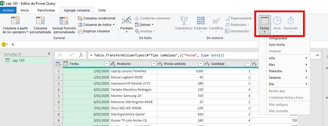This screenshot has width=328, height=126.
Task: Open the Formato text menu
Action: pos(127,25)
